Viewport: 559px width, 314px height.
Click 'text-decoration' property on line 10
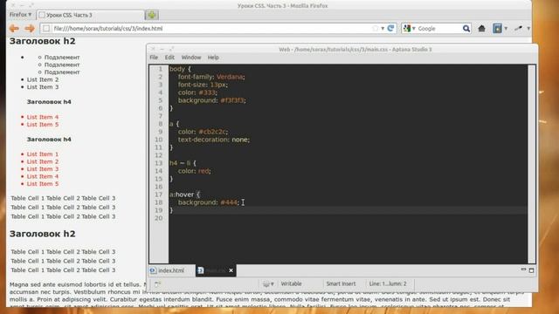tap(204, 140)
